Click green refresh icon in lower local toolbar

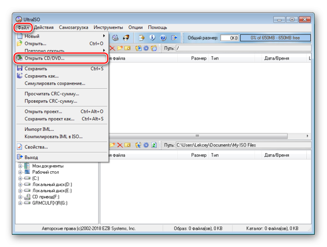[154, 145]
